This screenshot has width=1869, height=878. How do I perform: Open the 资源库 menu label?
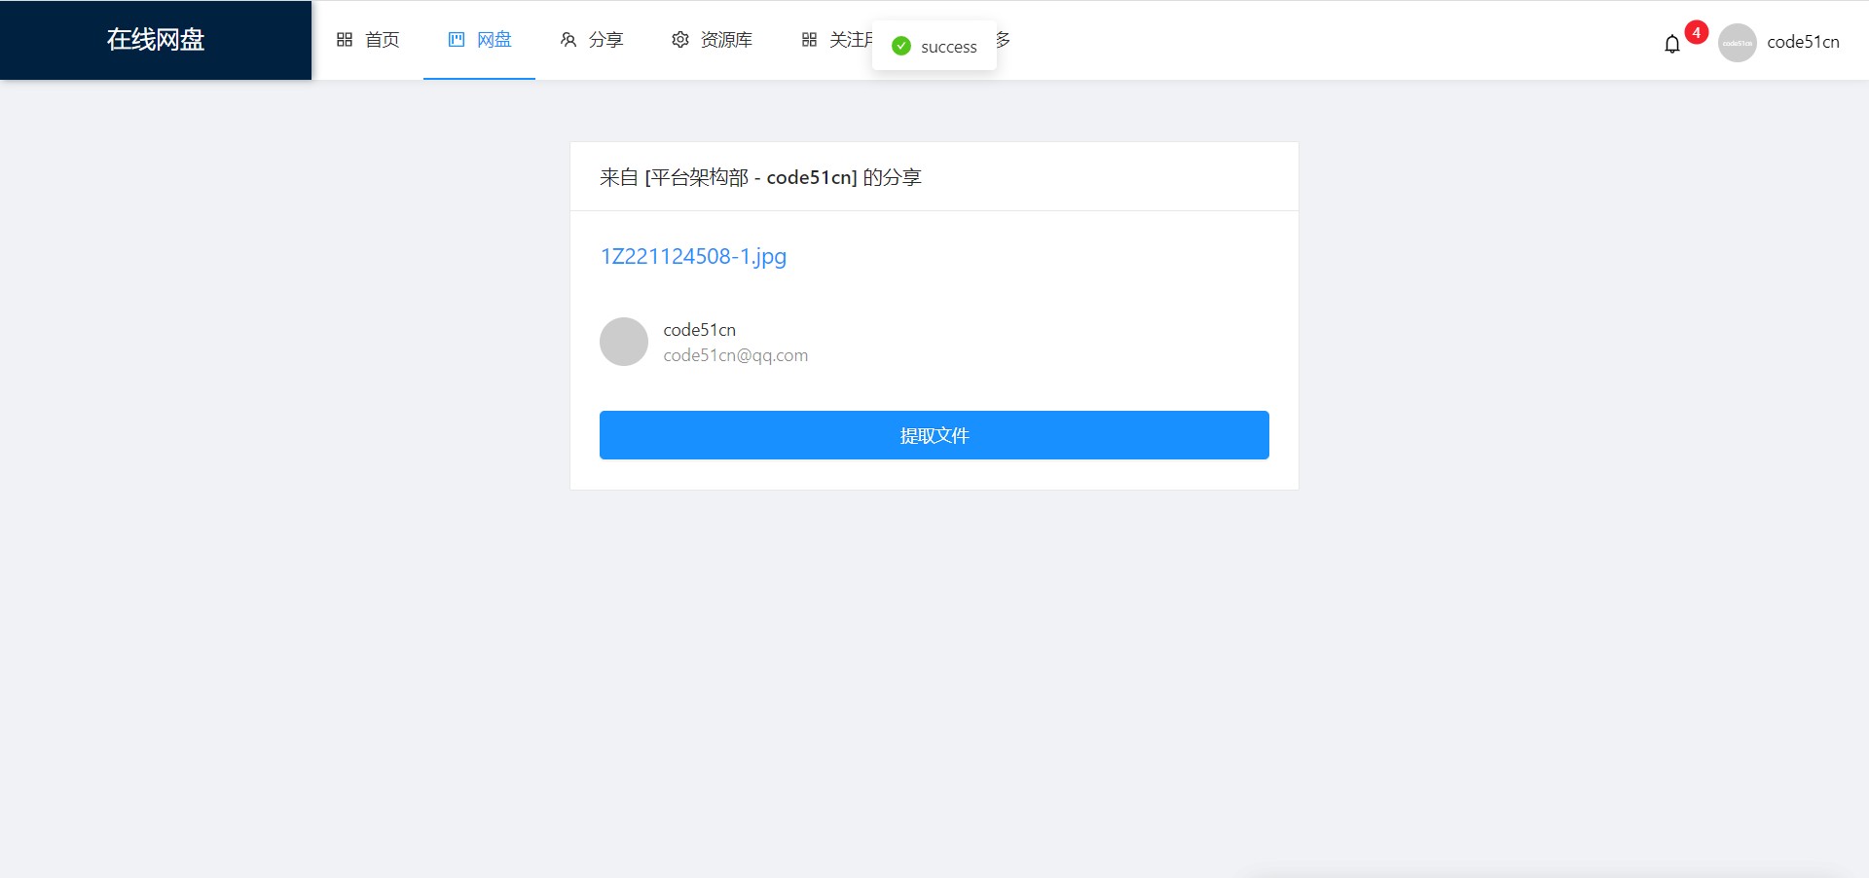(726, 40)
